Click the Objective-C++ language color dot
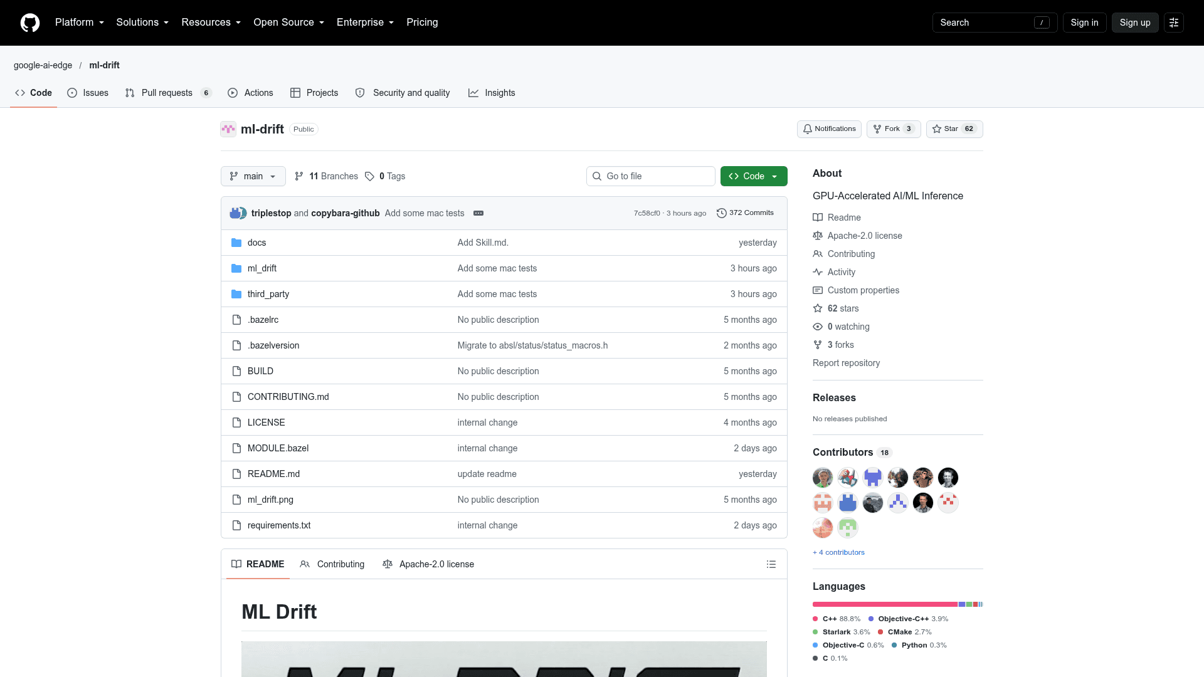The height and width of the screenshot is (677, 1204). pyautogui.click(x=871, y=619)
